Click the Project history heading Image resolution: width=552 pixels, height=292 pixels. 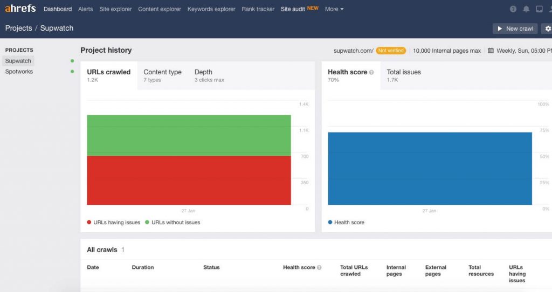pyautogui.click(x=106, y=50)
